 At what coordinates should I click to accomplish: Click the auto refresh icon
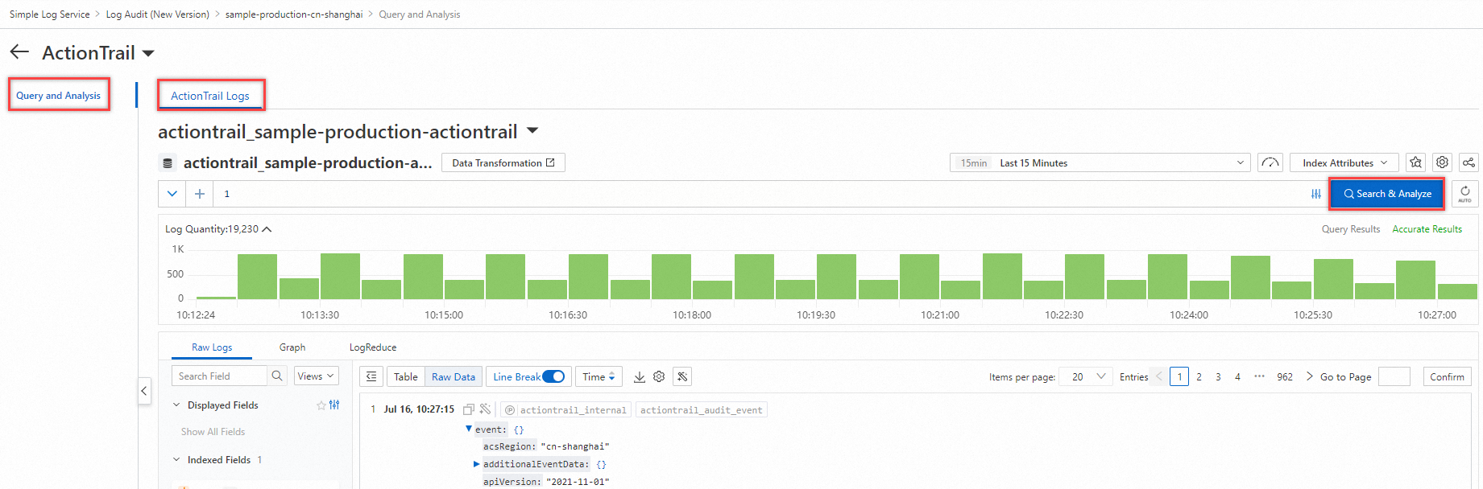(1464, 194)
